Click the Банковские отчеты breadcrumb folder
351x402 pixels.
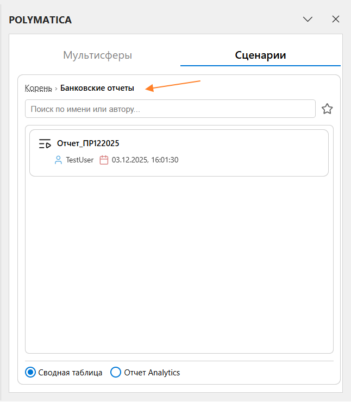pyautogui.click(x=97, y=88)
